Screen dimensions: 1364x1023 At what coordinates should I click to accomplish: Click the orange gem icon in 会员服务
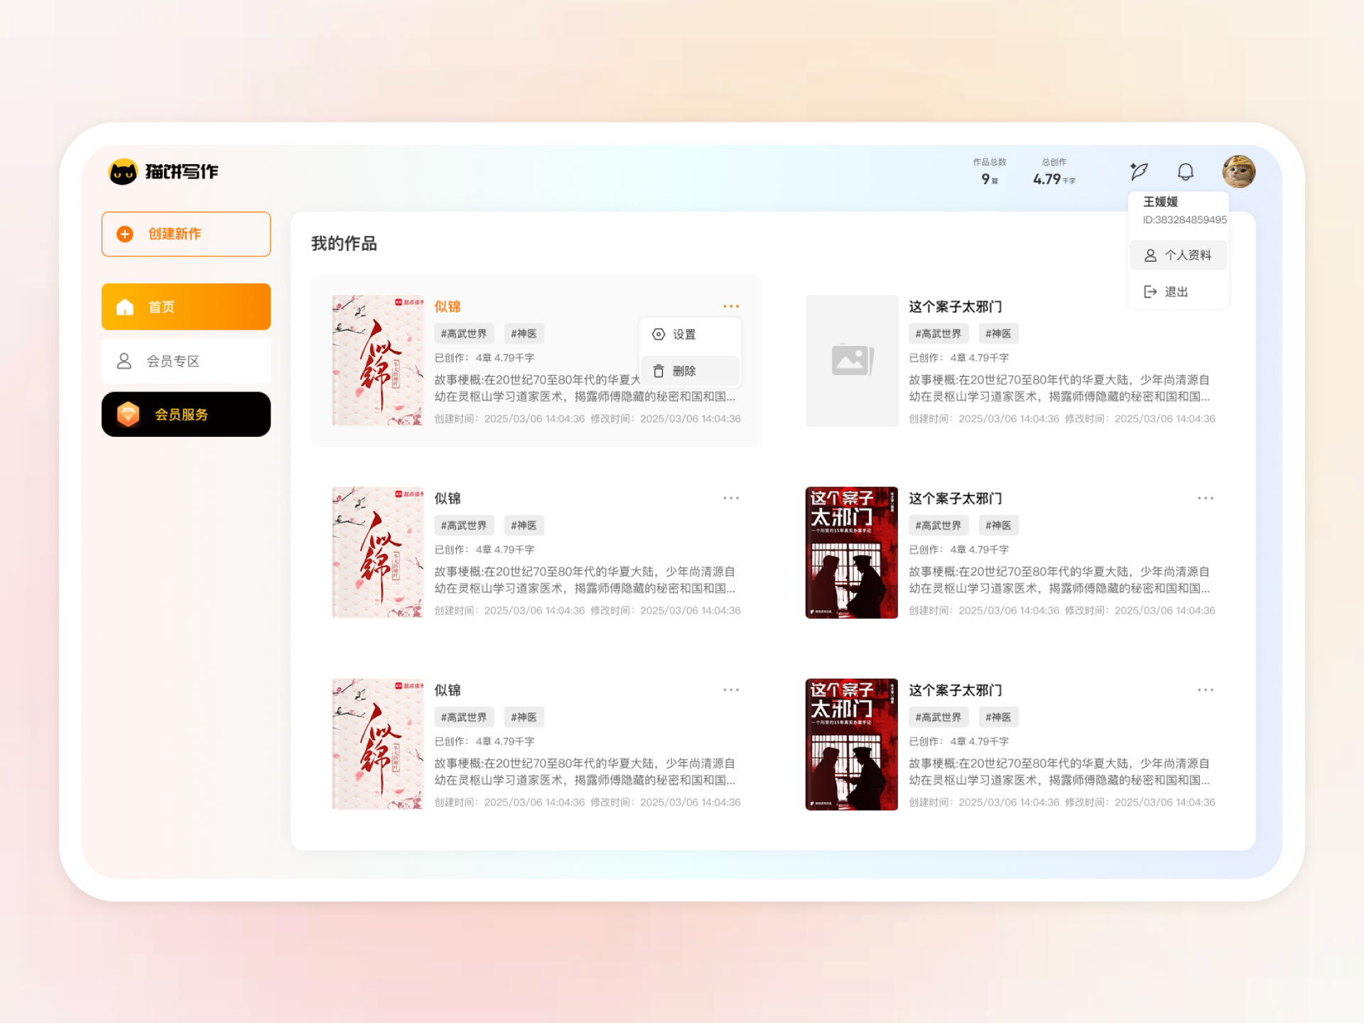coord(129,414)
